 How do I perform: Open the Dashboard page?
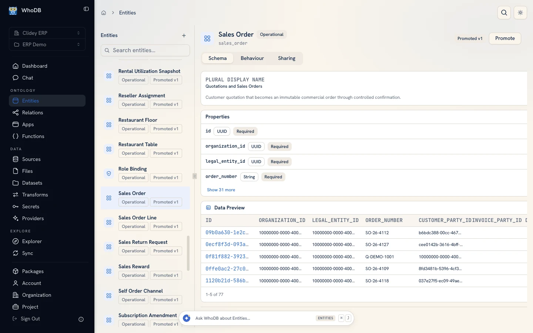point(47,66)
